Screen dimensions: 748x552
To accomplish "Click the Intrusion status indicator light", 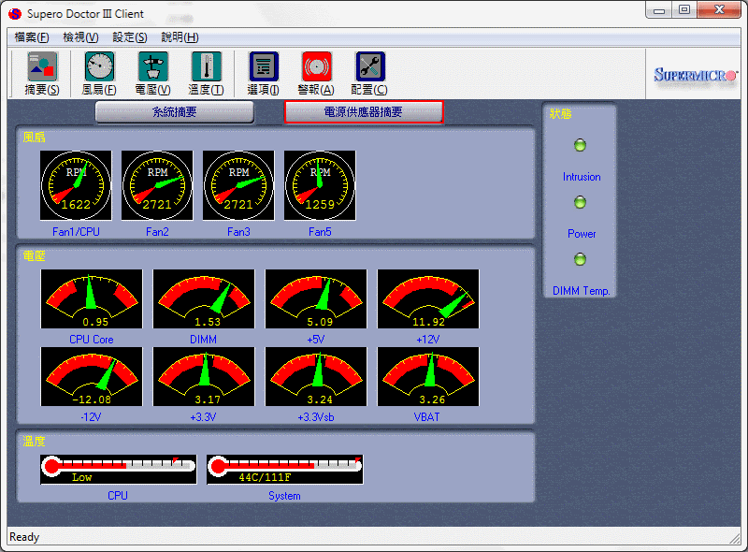I will coord(580,145).
